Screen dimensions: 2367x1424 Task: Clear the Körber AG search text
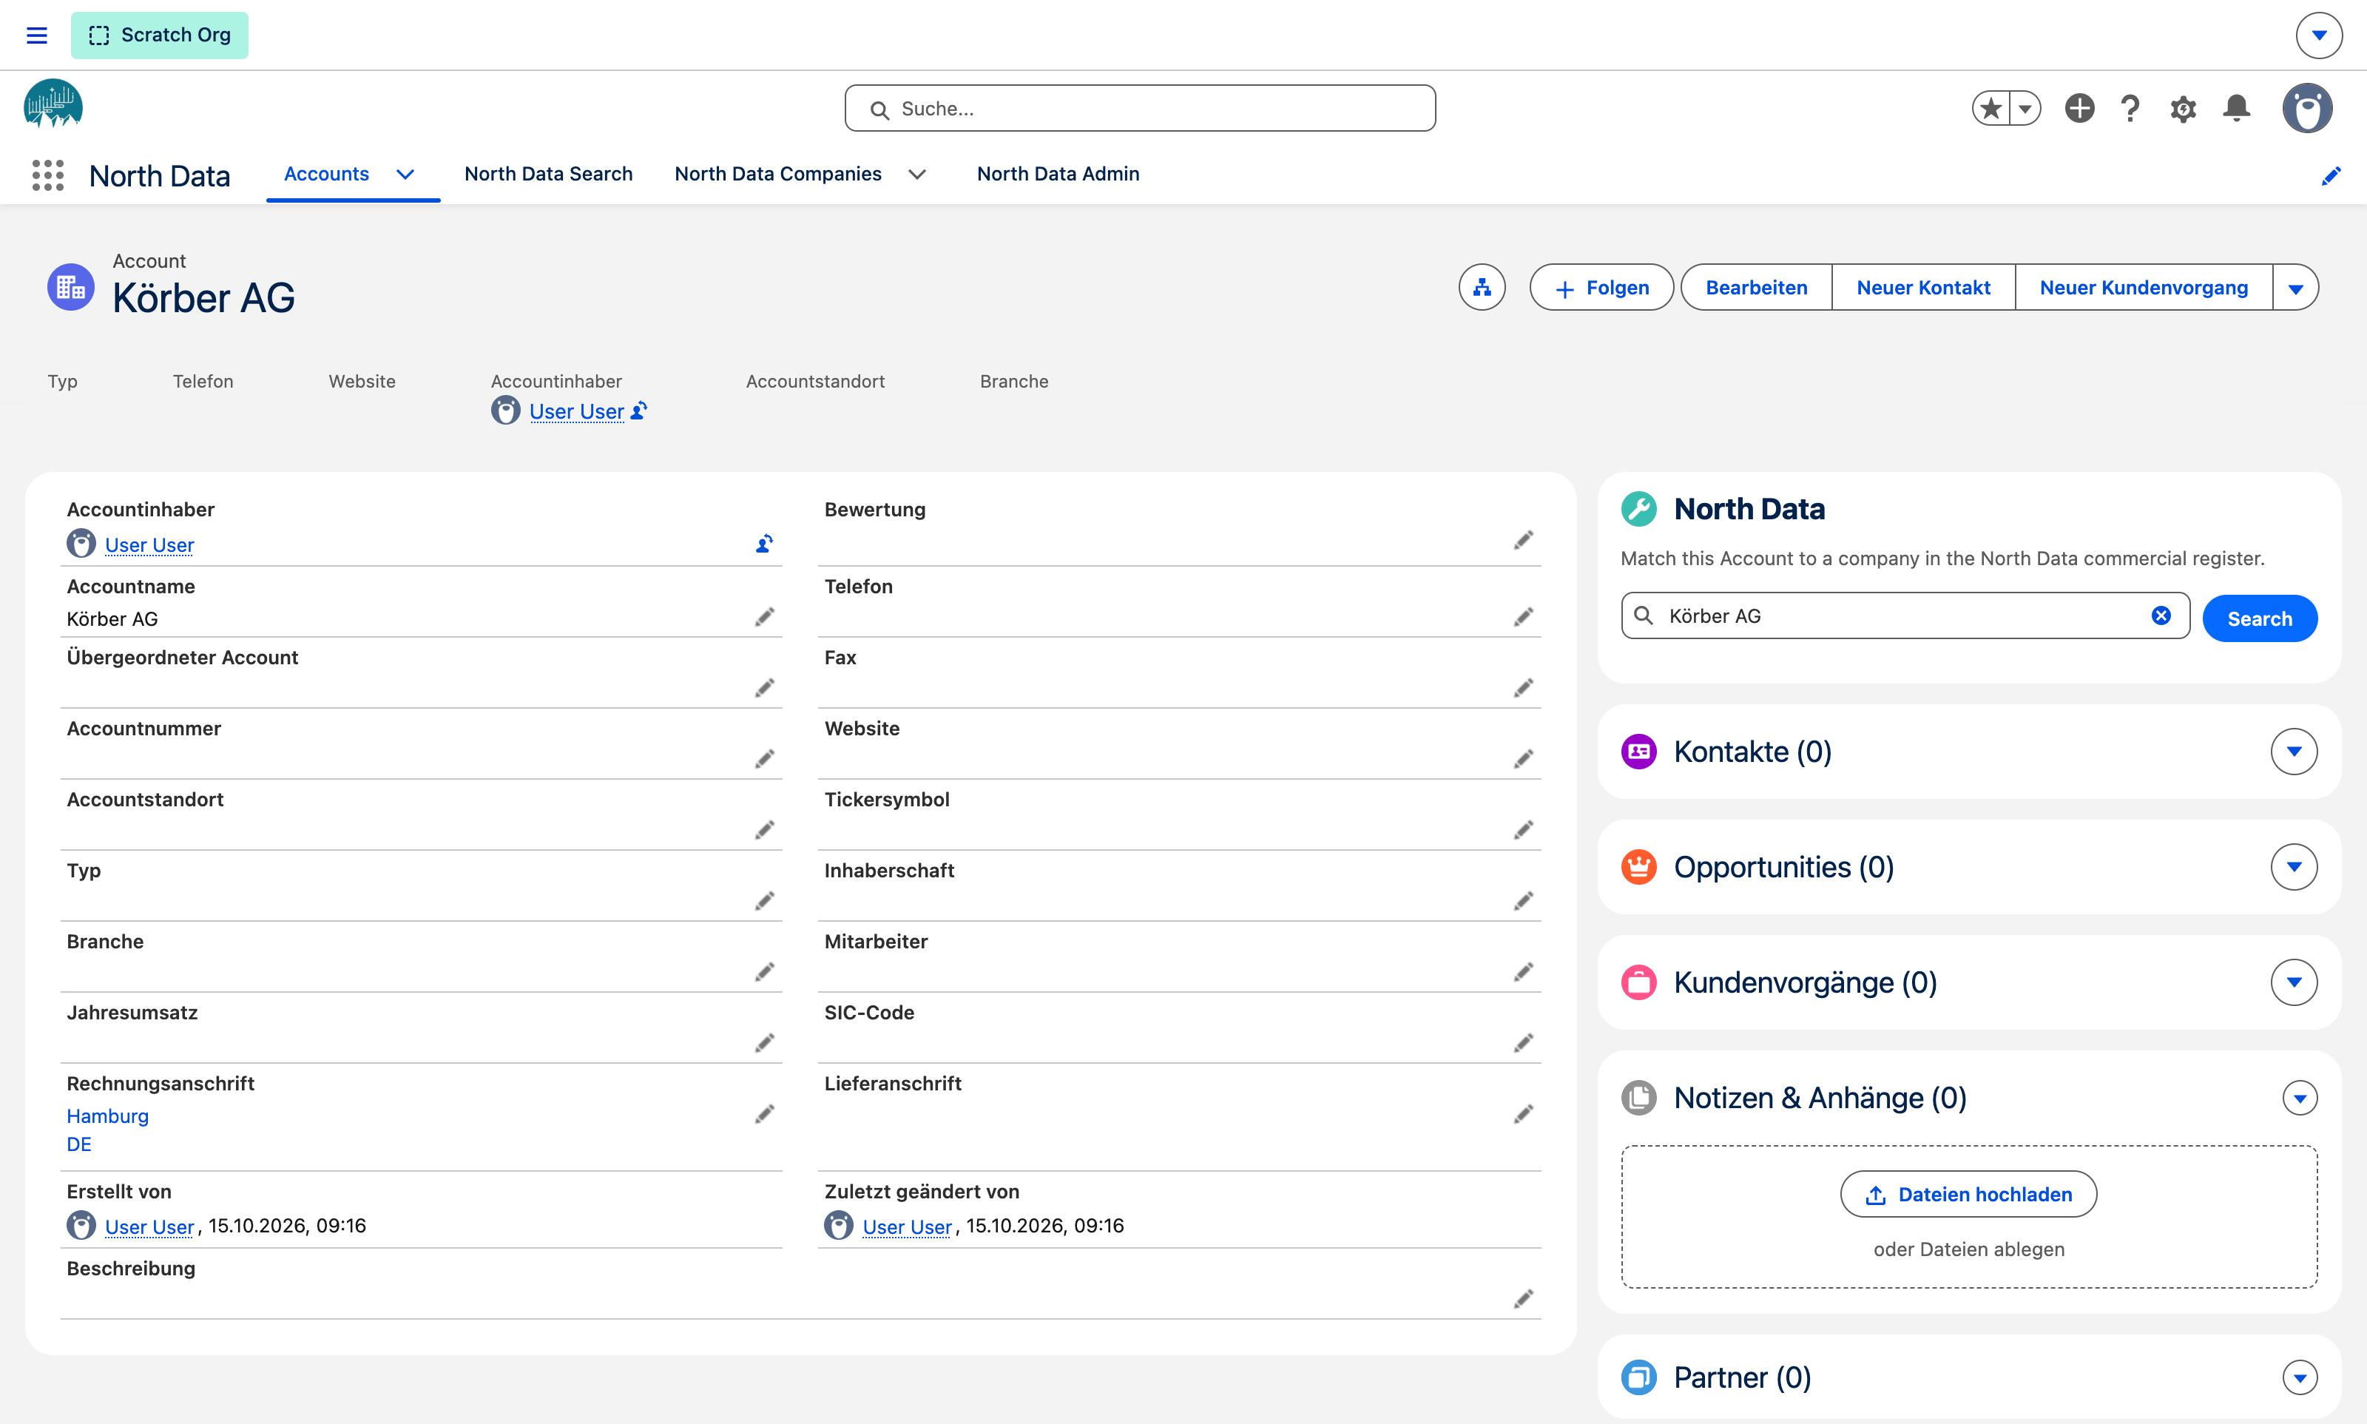[x=2161, y=616]
